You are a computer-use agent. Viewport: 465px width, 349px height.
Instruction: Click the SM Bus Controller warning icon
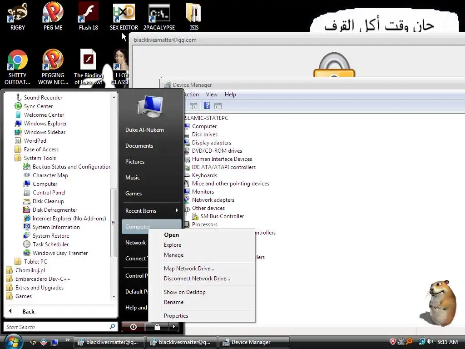(195, 216)
